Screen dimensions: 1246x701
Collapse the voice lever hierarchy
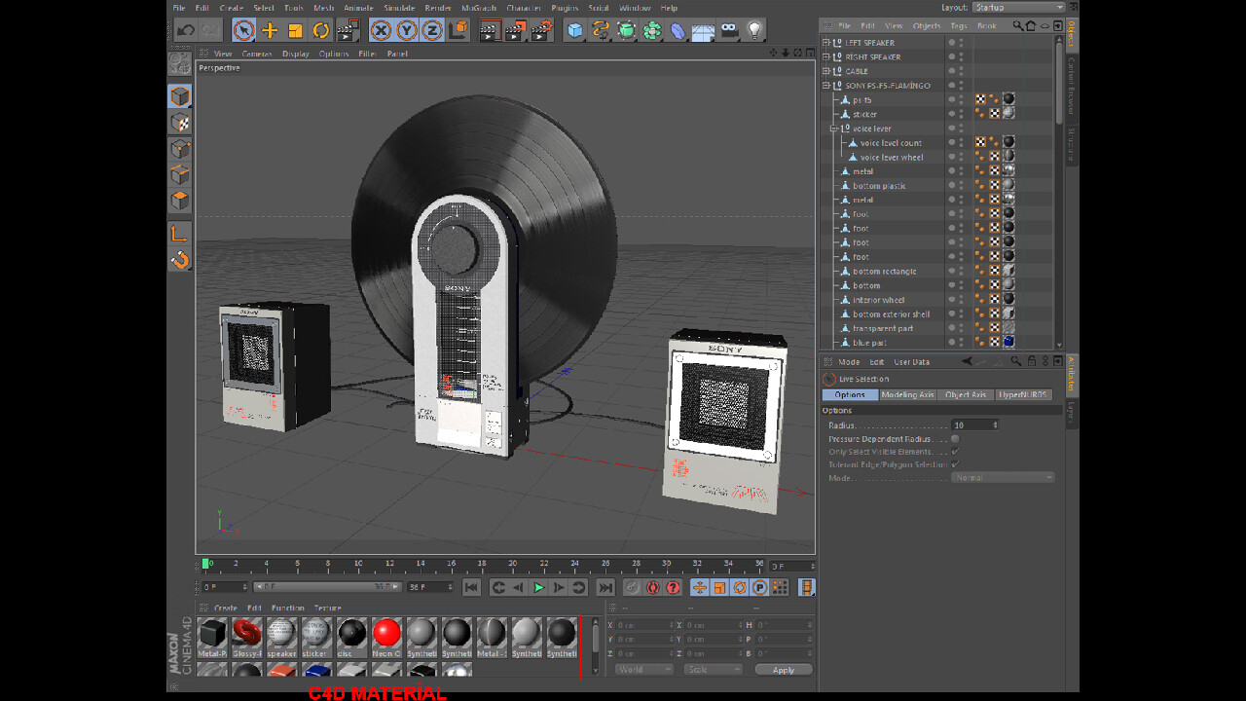point(833,128)
